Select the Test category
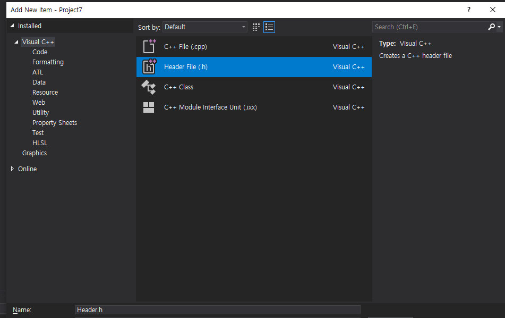The height and width of the screenshot is (318, 505). pyautogui.click(x=38, y=132)
